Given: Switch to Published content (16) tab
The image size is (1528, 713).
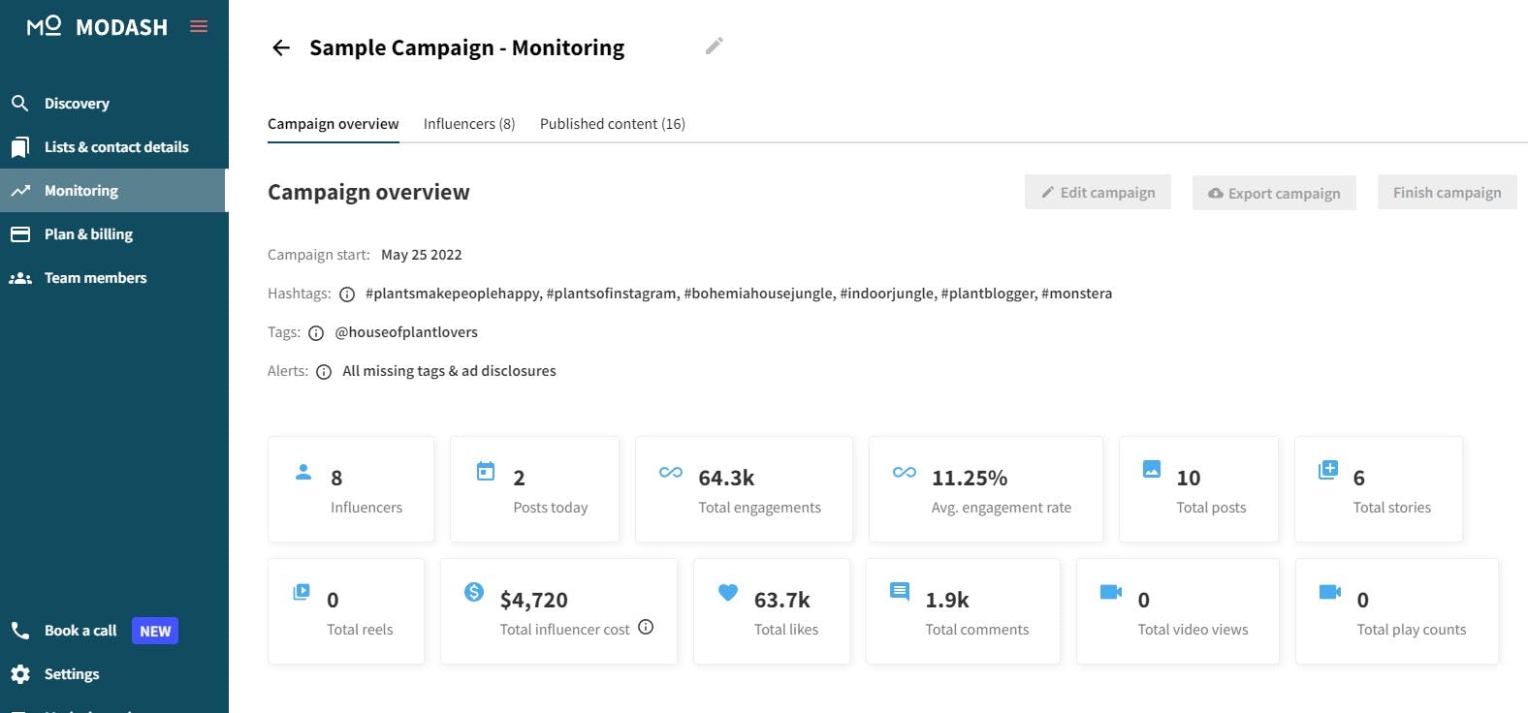Looking at the screenshot, I should (613, 124).
